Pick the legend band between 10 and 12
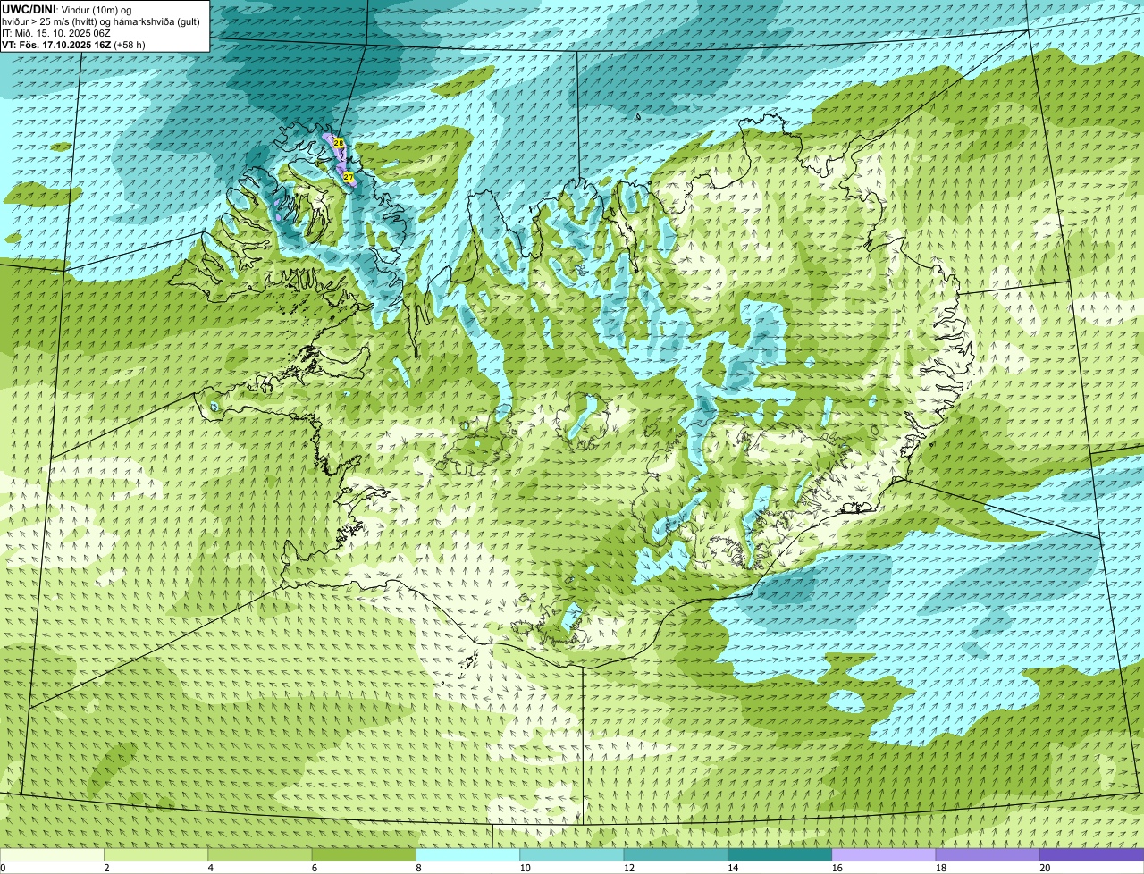The image size is (1144, 874). click(x=572, y=854)
